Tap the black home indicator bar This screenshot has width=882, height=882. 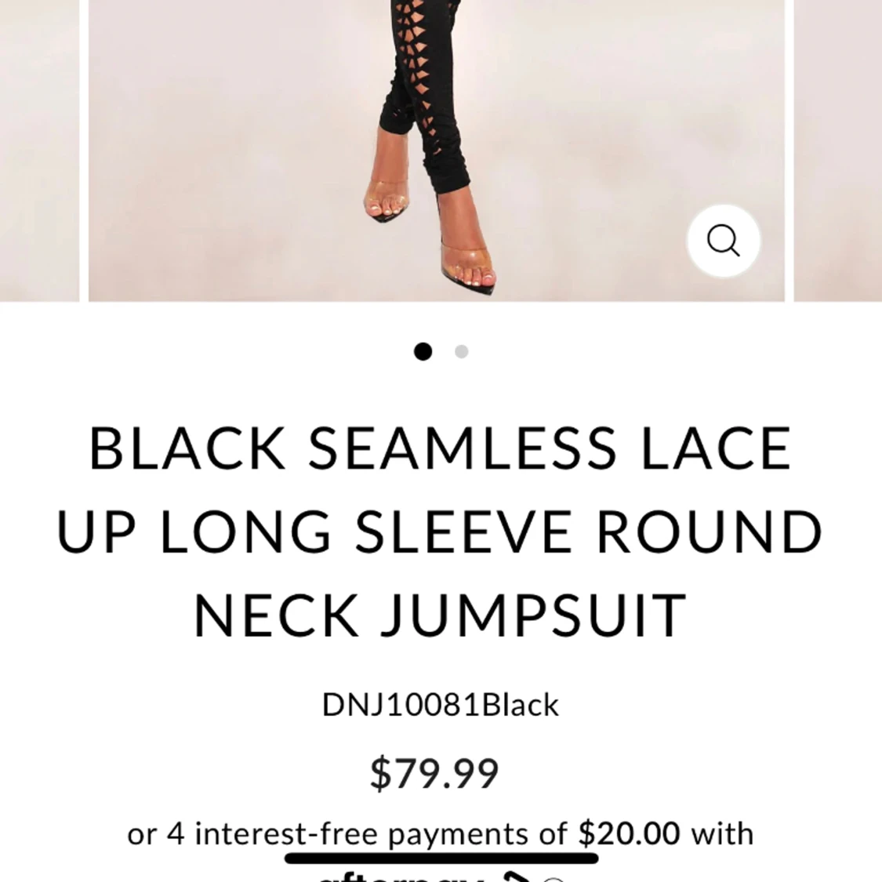point(441,858)
